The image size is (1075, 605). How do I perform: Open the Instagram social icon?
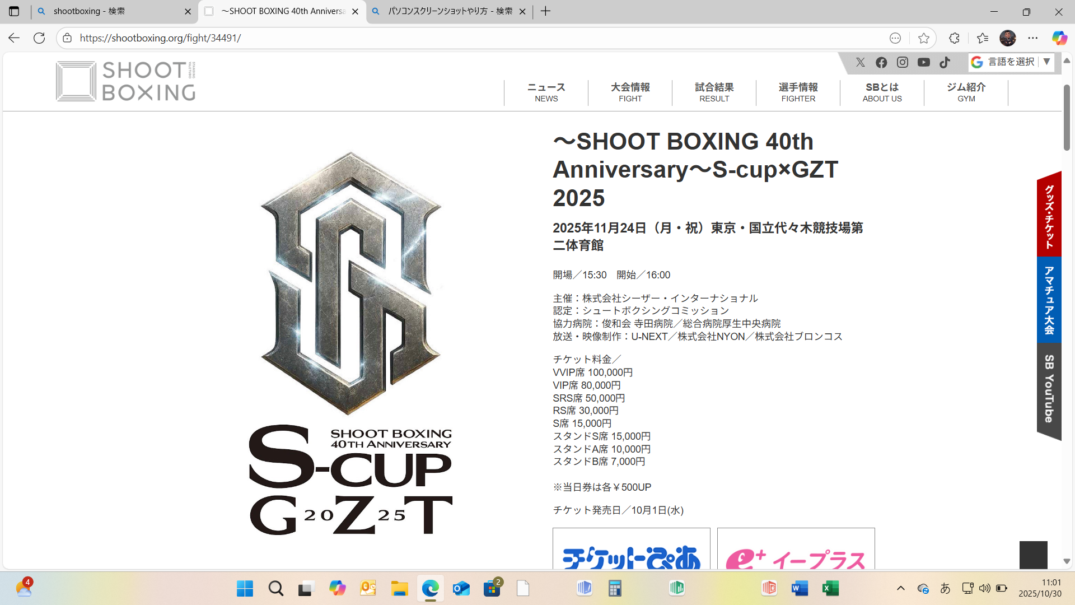pyautogui.click(x=903, y=62)
